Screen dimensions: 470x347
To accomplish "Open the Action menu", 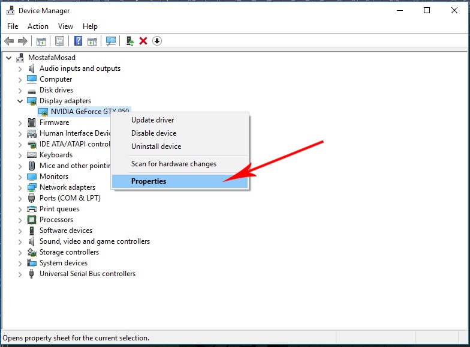I will point(38,26).
